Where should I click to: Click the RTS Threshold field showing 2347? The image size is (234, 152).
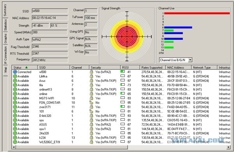(x=50, y=53)
